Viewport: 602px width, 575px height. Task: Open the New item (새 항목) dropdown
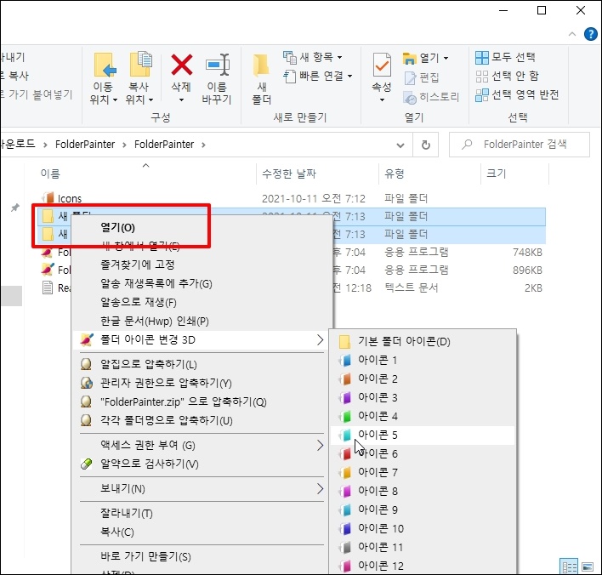(x=313, y=57)
